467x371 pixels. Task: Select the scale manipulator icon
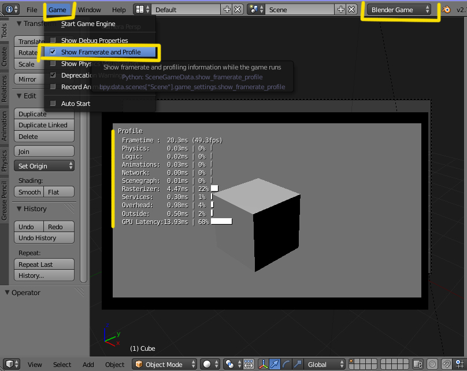point(297,364)
